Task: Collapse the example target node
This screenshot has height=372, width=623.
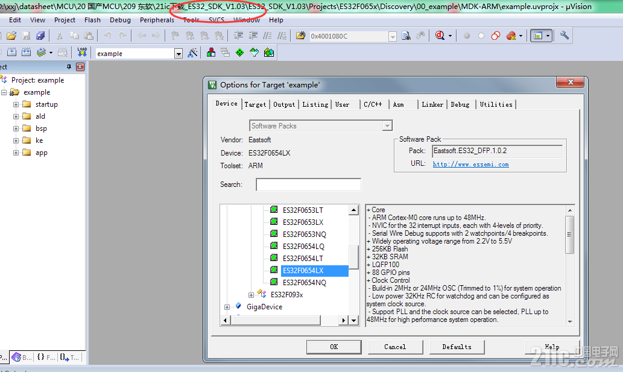Action: (4, 92)
